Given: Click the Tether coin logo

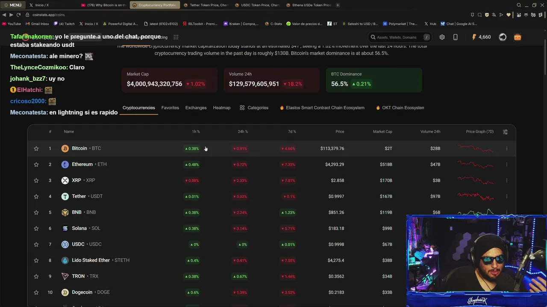Looking at the screenshot, I should point(65,197).
